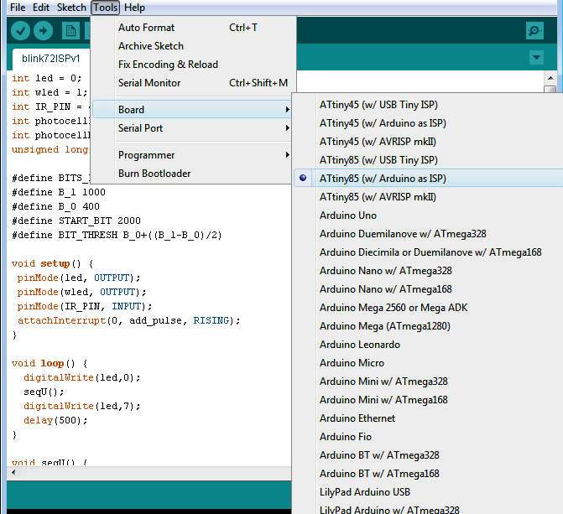Open the tab options dropdown arrow
The width and height of the screenshot is (563, 514).
[x=536, y=57]
